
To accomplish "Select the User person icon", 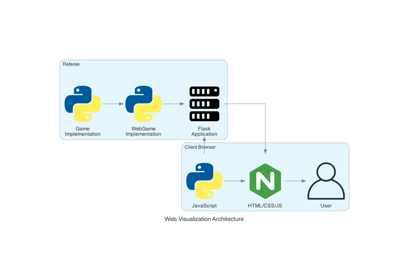I will pyautogui.click(x=326, y=181).
